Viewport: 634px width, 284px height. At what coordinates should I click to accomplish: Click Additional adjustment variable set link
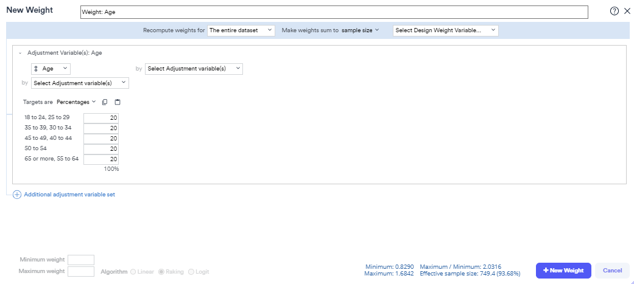69,195
